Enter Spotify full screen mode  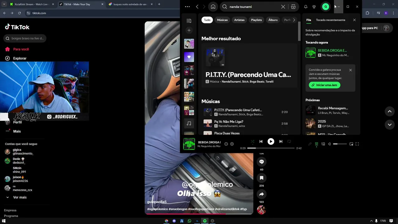point(357,144)
